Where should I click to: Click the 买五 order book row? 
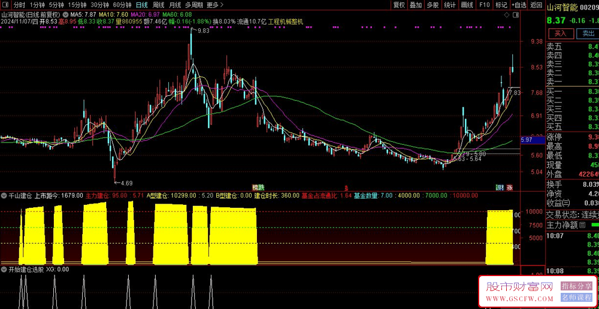click(573, 126)
